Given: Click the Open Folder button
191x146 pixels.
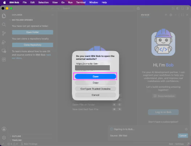Looking at the screenshot, I should click(x=33, y=32).
